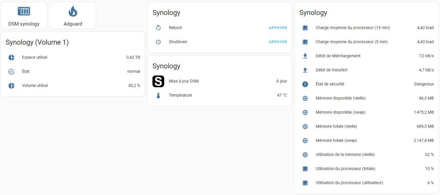Open the Température entity label
The height and width of the screenshot is (195, 440).
[x=180, y=95]
